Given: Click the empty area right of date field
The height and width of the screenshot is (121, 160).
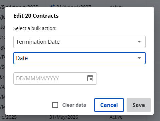Looking at the screenshot, I should [121, 78].
